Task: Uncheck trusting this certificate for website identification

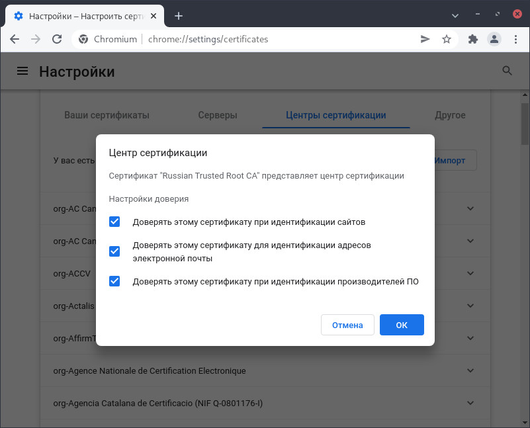Action: click(x=114, y=222)
